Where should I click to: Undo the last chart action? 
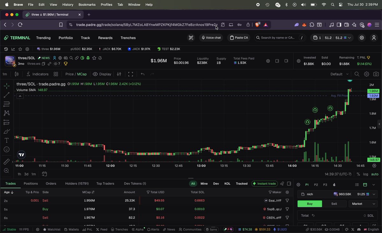(143, 74)
